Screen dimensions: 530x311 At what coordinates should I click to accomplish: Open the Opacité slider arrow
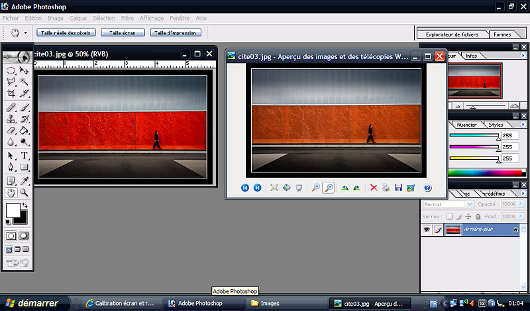point(521,204)
